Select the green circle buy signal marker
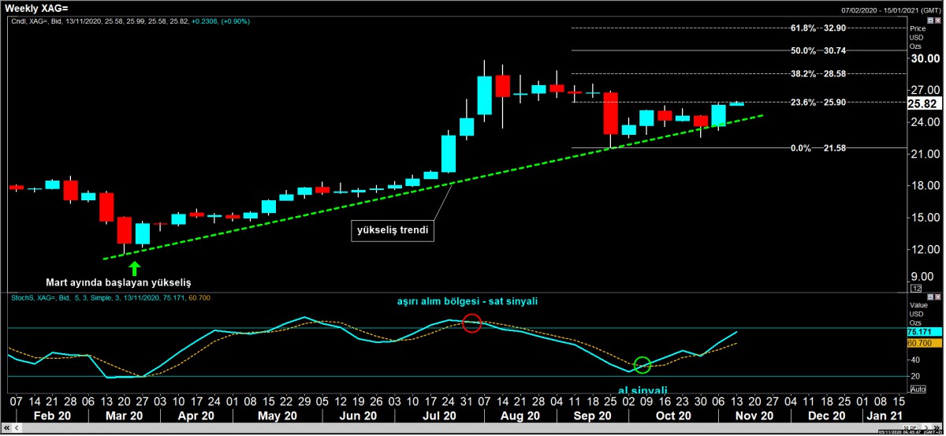This screenshot has height=436, width=946. [x=642, y=365]
